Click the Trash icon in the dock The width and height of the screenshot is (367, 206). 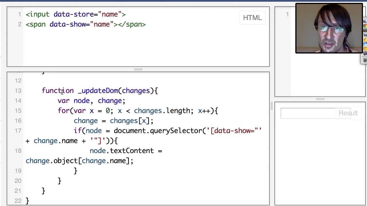pyautogui.click(x=365, y=60)
